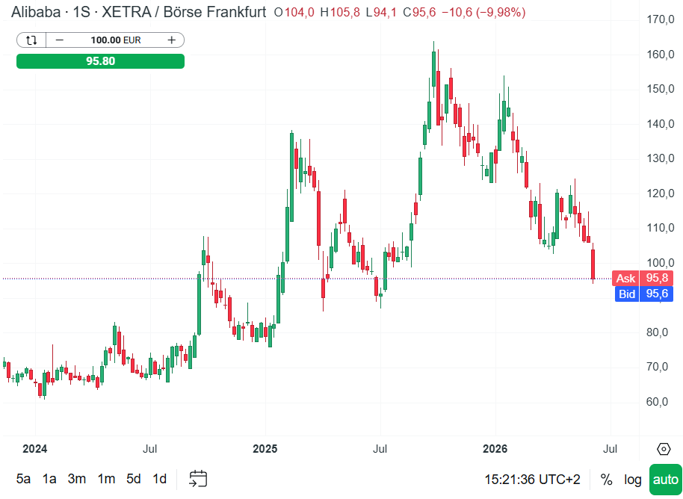Click the 100.00 EUR amount field

click(x=115, y=40)
